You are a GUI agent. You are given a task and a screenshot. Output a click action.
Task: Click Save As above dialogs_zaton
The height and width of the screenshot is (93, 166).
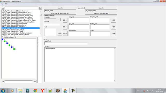point(60,8)
